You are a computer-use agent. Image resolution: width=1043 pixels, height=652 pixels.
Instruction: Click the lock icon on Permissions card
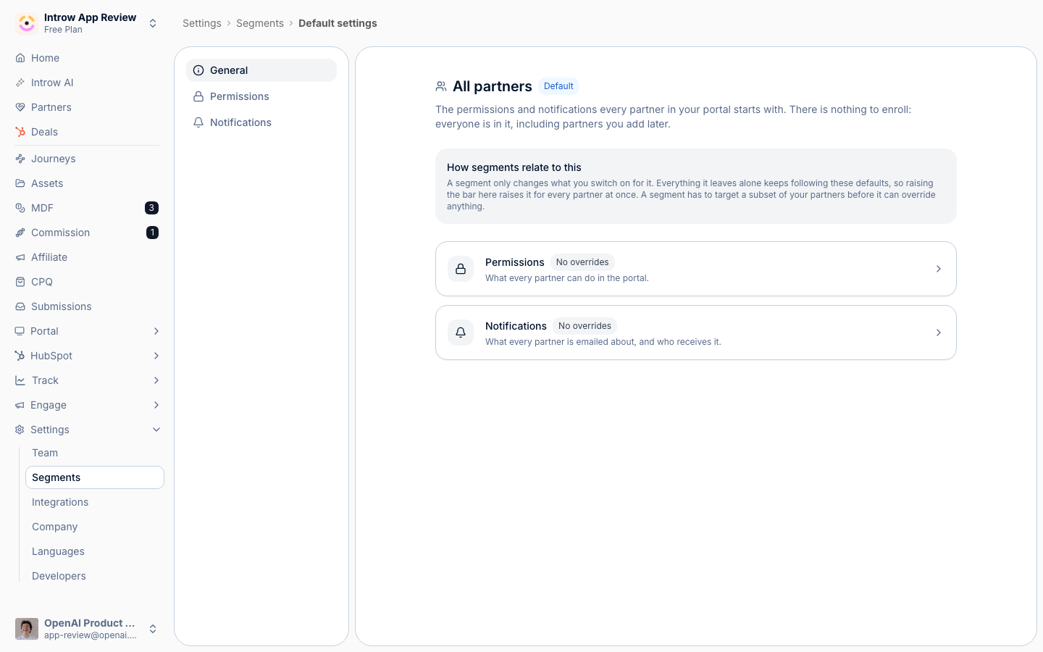[461, 269]
